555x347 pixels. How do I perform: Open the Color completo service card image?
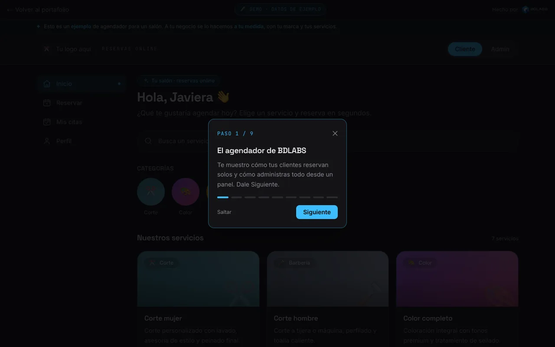pyautogui.click(x=457, y=279)
